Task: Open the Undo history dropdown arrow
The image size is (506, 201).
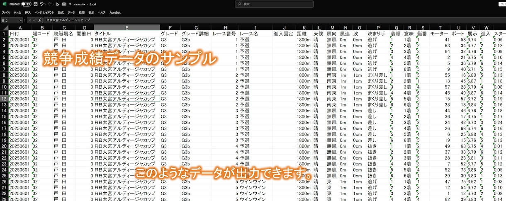Action: [x=46, y=4]
